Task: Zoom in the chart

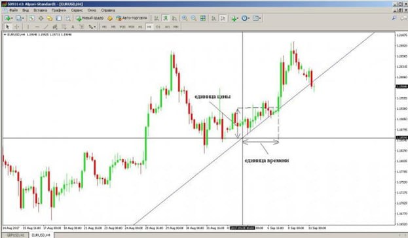Action: pos(185,18)
